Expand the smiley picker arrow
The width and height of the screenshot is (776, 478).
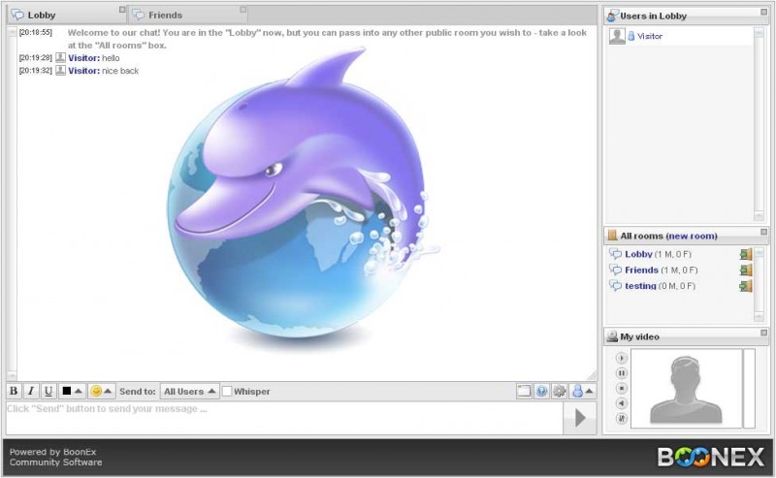click(x=108, y=391)
